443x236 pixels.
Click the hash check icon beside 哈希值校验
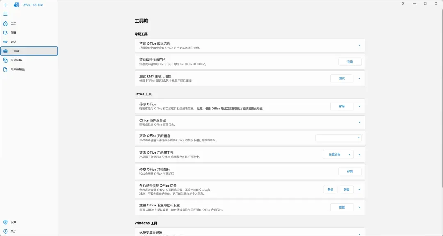(5, 69)
